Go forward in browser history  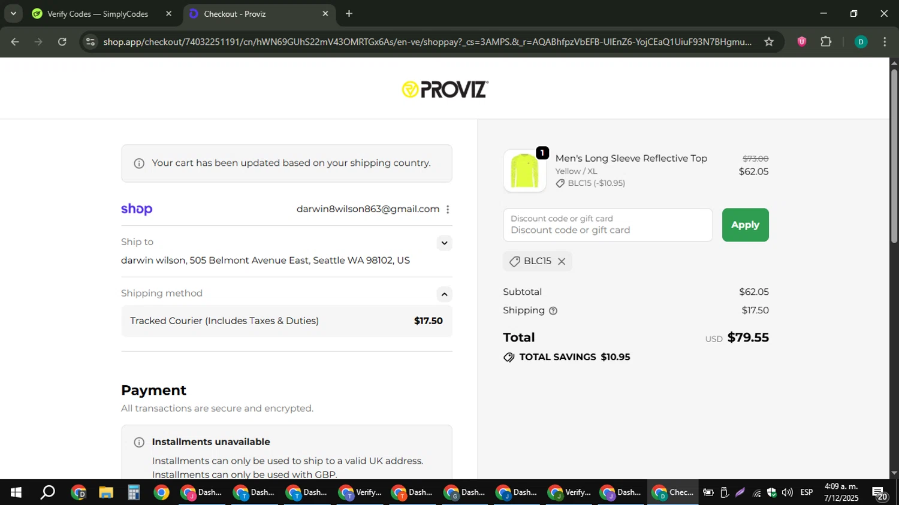38,42
